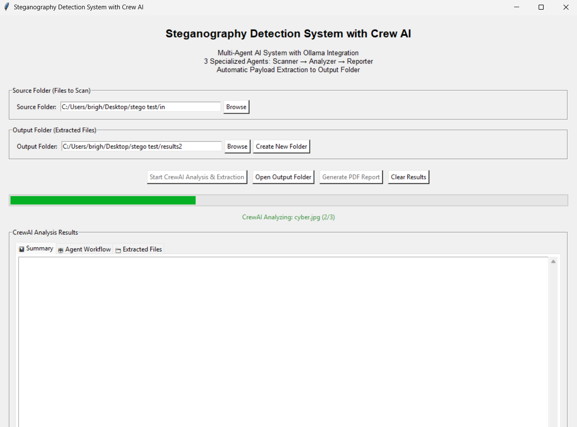Generate the PDF report
The width and height of the screenshot is (577, 427).
point(351,177)
